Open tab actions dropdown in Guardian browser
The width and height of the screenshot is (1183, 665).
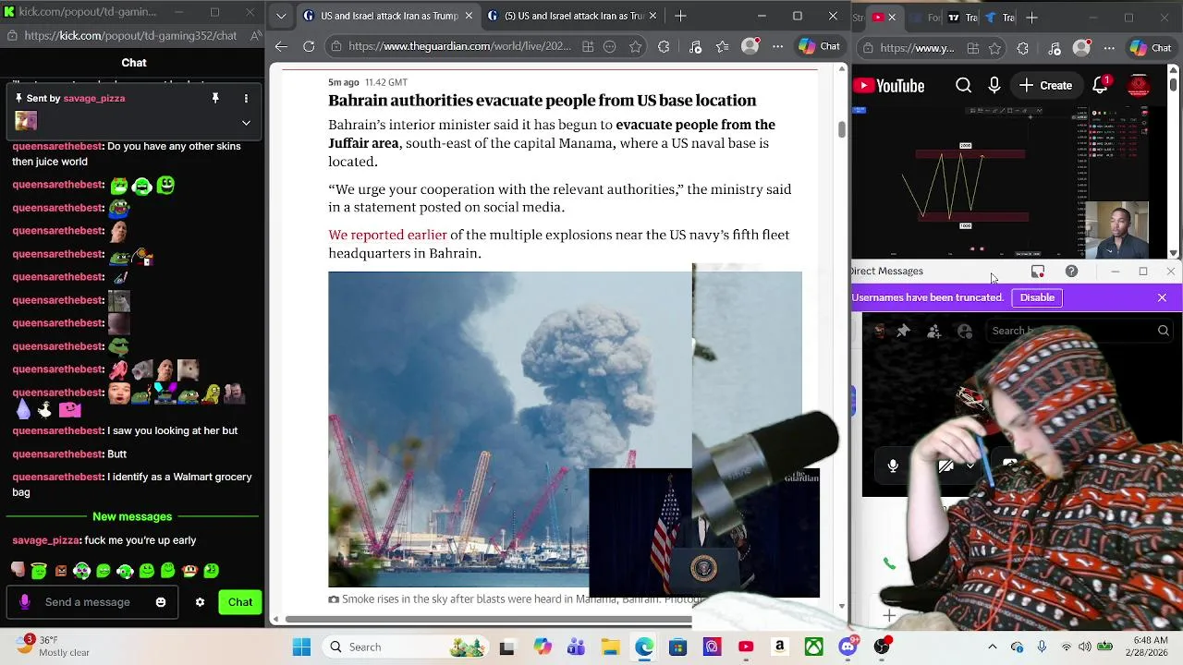tap(281, 16)
